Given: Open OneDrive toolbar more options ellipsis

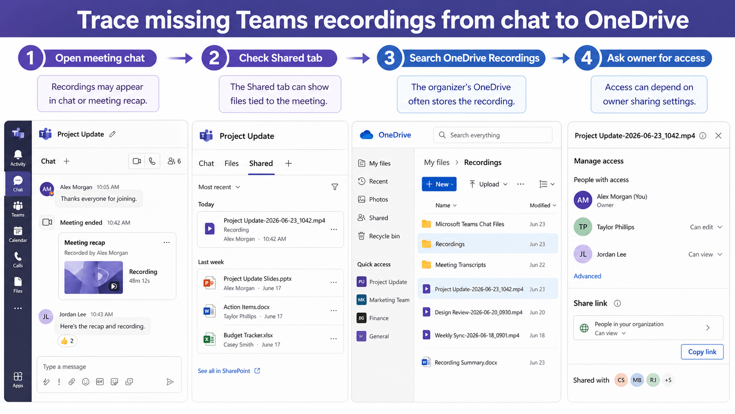Looking at the screenshot, I should pos(520,184).
